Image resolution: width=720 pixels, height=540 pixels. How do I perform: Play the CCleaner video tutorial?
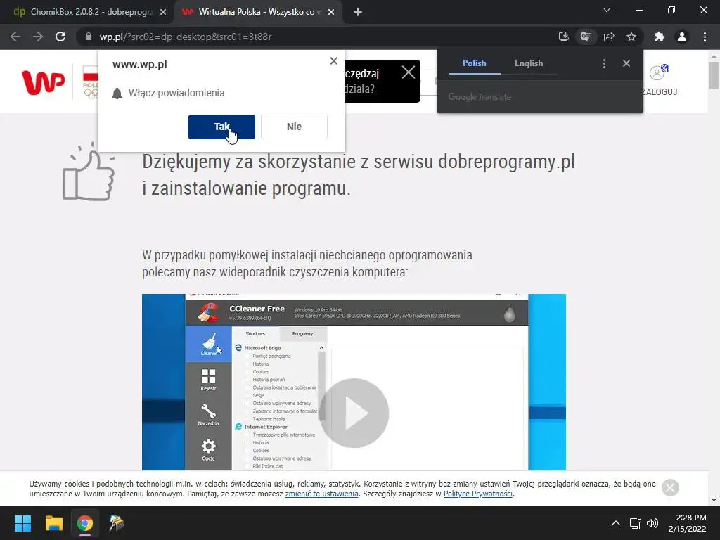point(354,413)
